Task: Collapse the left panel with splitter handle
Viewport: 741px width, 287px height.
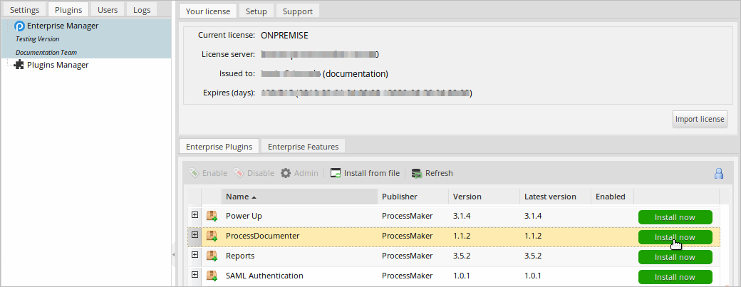Action: click(x=173, y=254)
